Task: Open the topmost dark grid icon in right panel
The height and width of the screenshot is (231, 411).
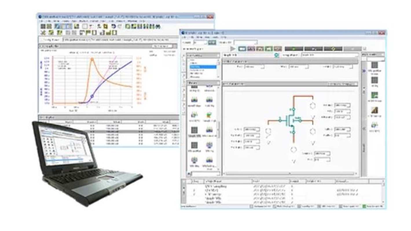Action: [x=375, y=65]
